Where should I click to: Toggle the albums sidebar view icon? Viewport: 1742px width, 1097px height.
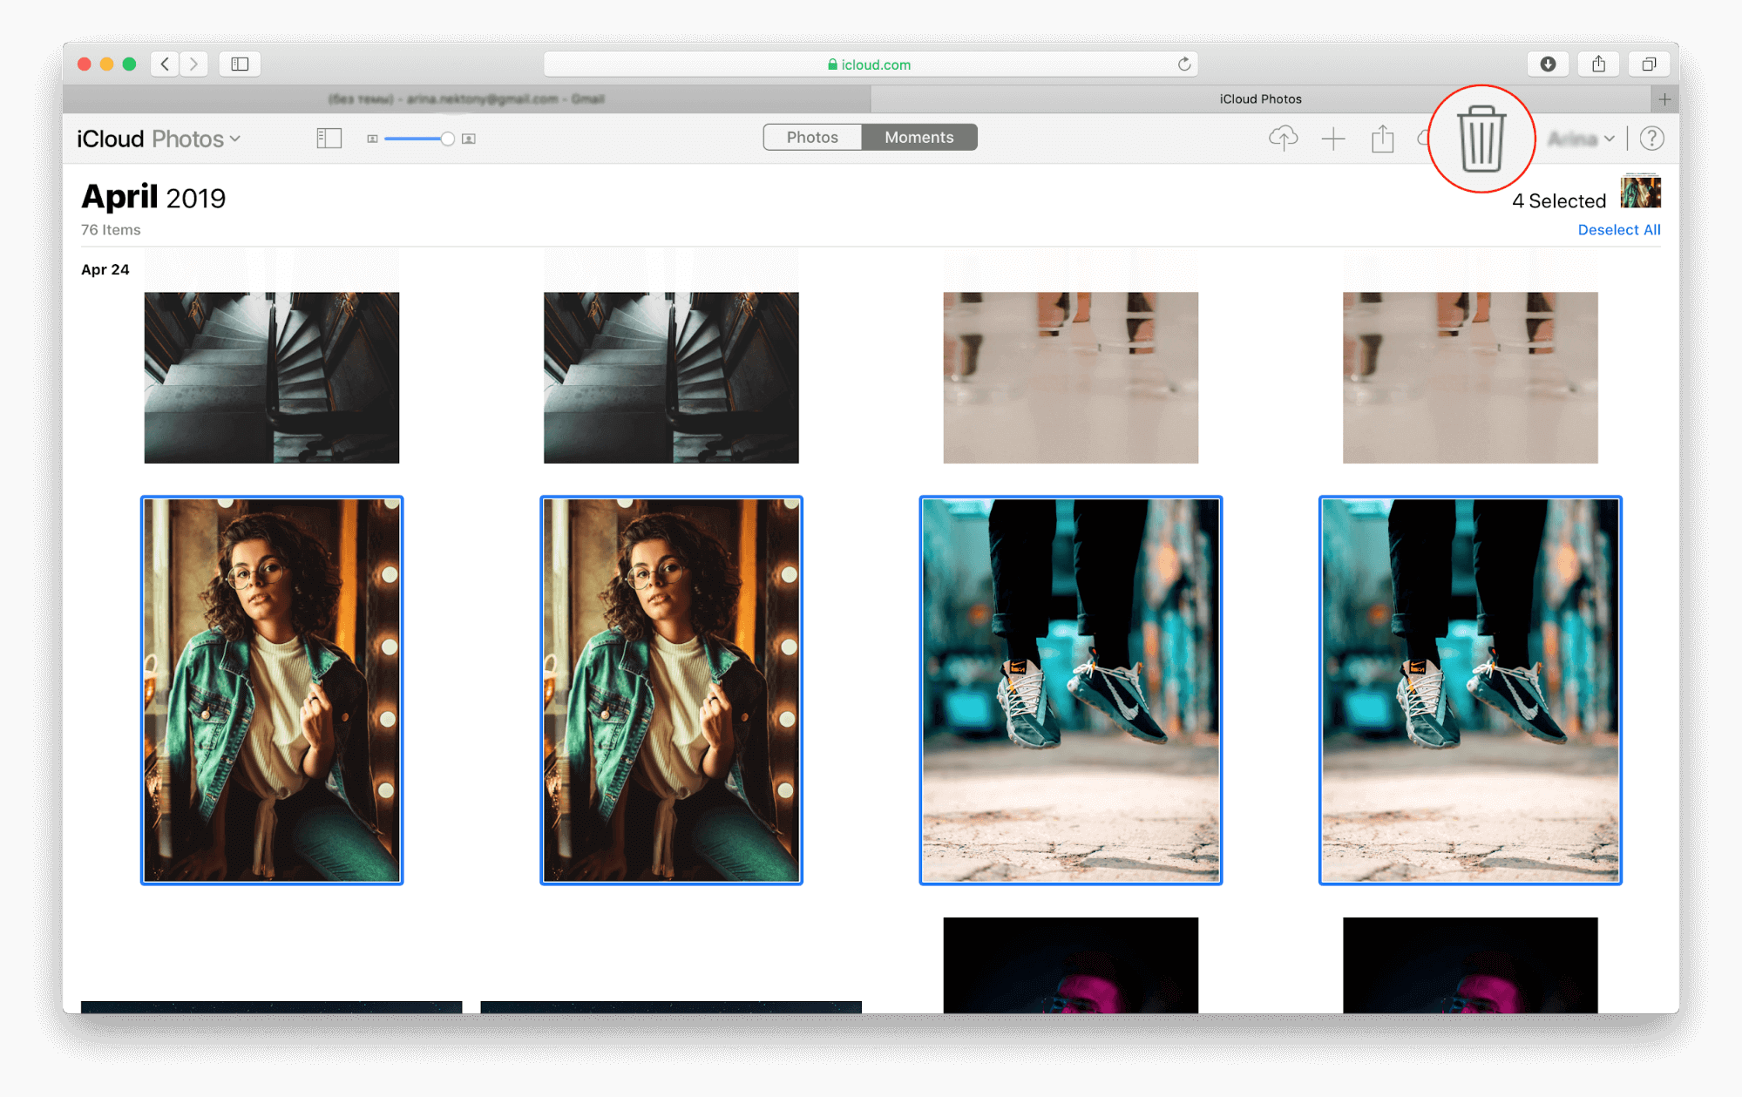coord(329,138)
